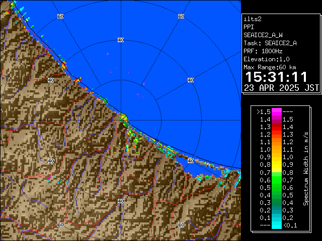322x241 pixels.
Task: Pick the cyan swatch at the legend bottom
Action: pos(277,225)
